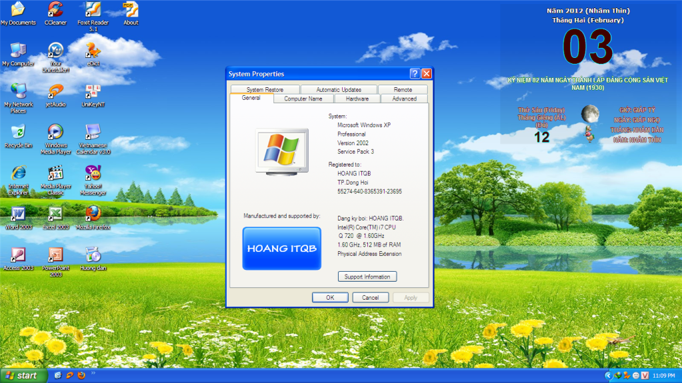The width and height of the screenshot is (682, 383).
Task: Switch to the System Restore tab
Action: pyautogui.click(x=265, y=89)
